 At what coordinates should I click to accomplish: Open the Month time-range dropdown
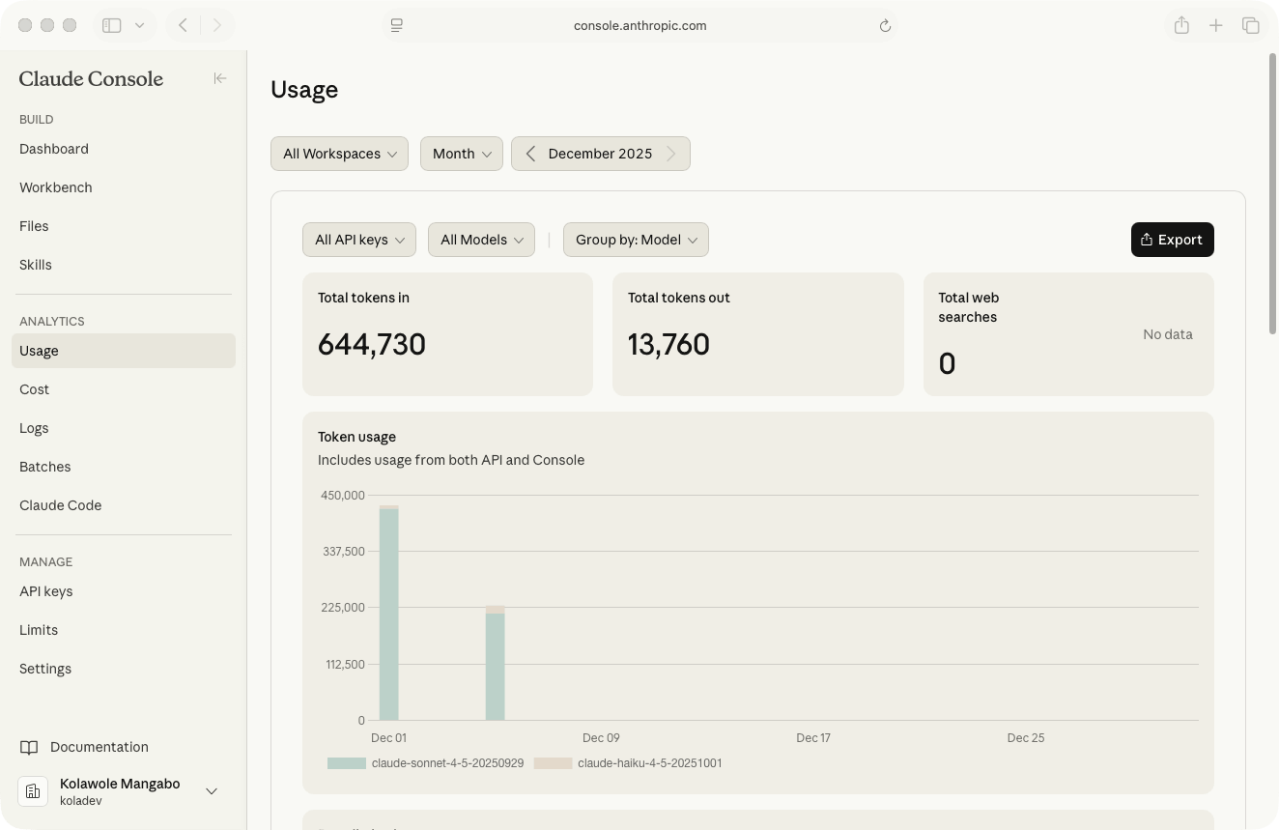461,153
